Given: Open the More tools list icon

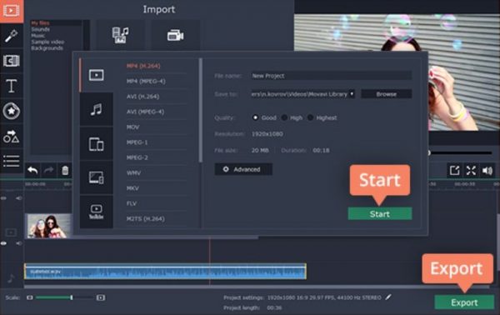Looking at the screenshot, I should coord(12,161).
